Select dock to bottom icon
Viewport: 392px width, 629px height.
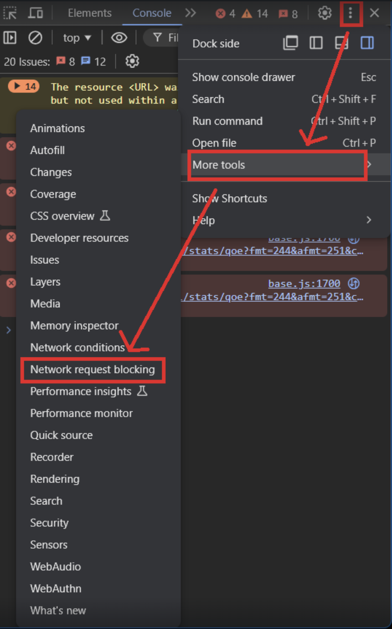[341, 43]
